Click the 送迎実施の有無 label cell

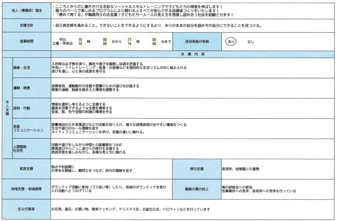coord(196,41)
